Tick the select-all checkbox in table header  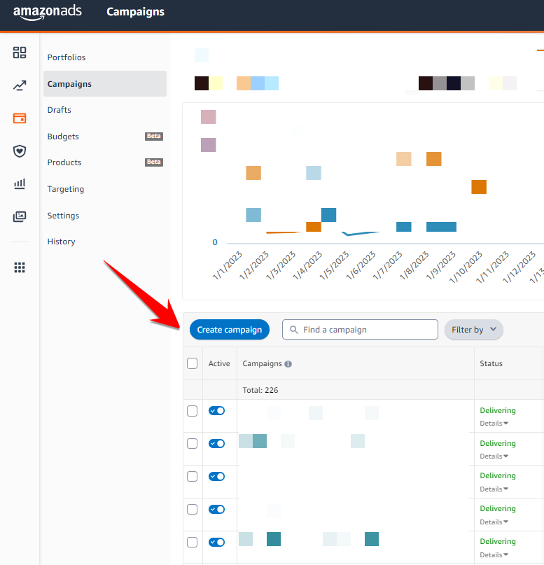pyautogui.click(x=193, y=363)
